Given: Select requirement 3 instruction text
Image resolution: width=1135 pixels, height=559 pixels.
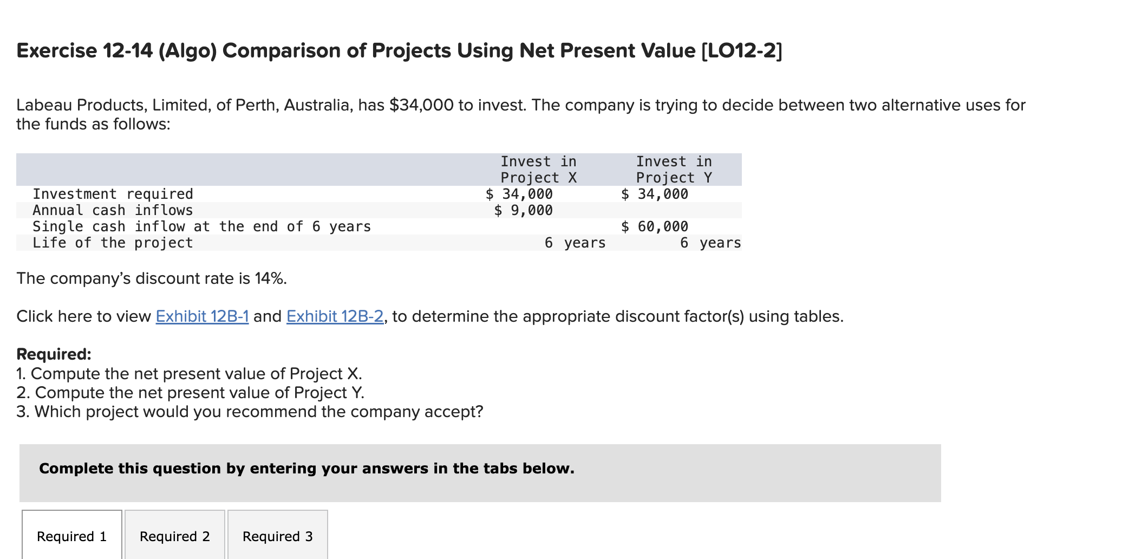Looking at the screenshot, I should 249,412.
